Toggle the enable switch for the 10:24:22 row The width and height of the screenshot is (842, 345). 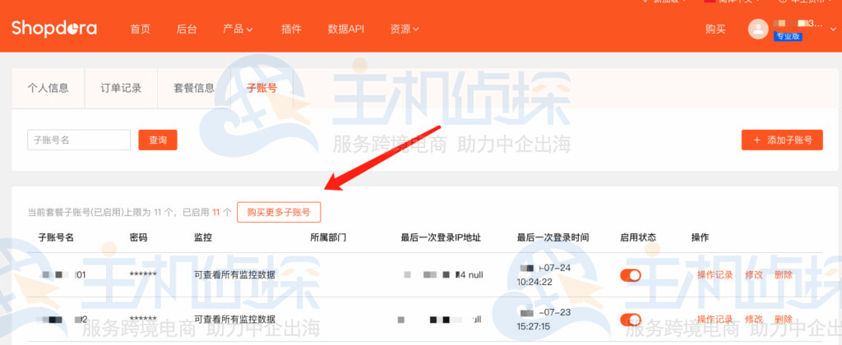pyautogui.click(x=631, y=275)
